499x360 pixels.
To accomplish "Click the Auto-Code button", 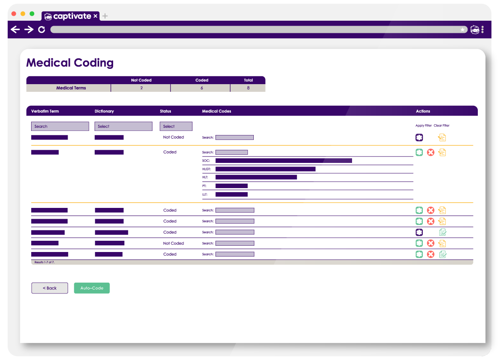I will coord(92,288).
